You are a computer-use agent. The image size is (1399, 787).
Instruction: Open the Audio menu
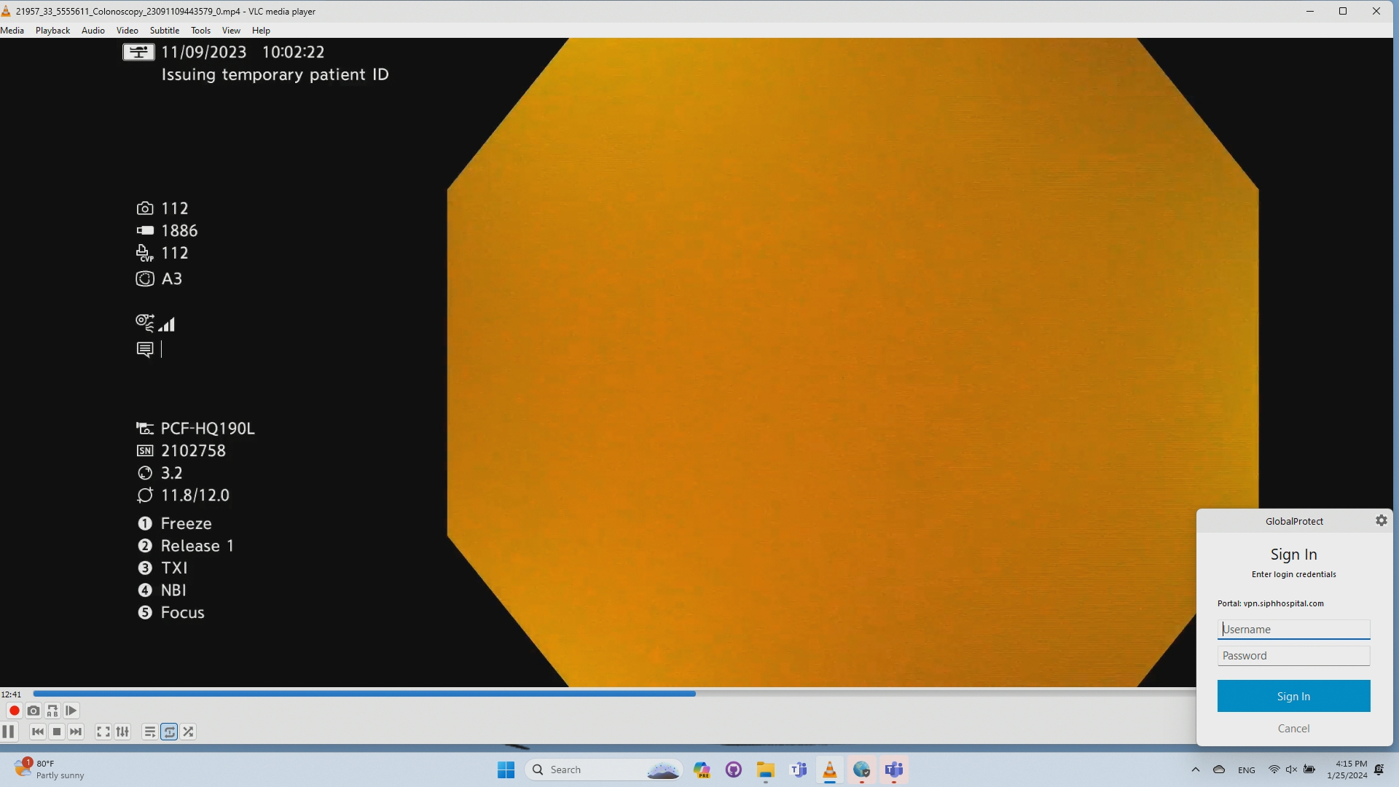pyautogui.click(x=93, y=31)
